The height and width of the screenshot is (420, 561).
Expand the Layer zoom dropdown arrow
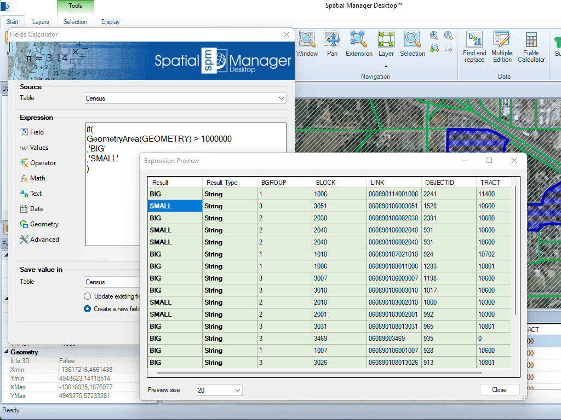point(386,66)
